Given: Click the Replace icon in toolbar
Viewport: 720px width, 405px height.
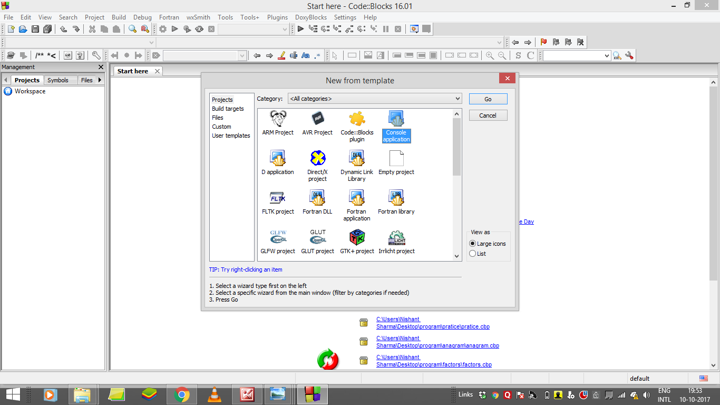Looking at the screenshot, I should point(144,29).
